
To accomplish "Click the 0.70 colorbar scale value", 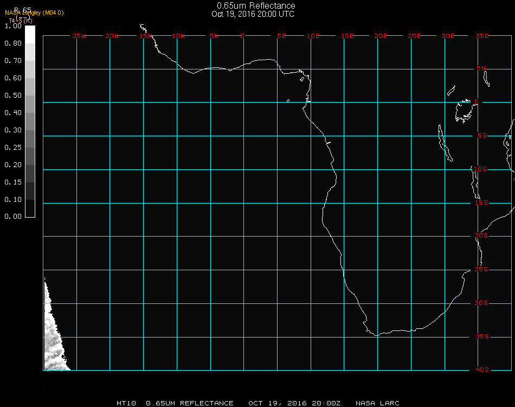I will coord(13,60).
